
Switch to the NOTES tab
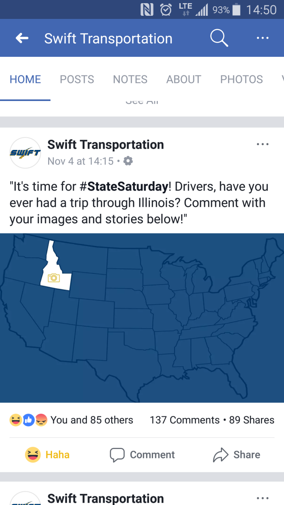pyautogui.click(x=130, y=79)
